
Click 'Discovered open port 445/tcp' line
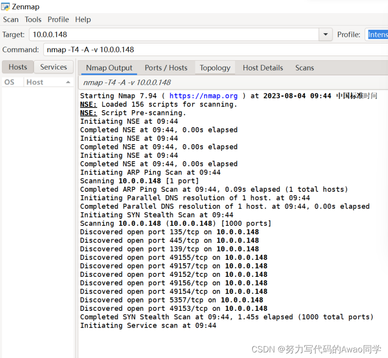click(x=169, y=240)
